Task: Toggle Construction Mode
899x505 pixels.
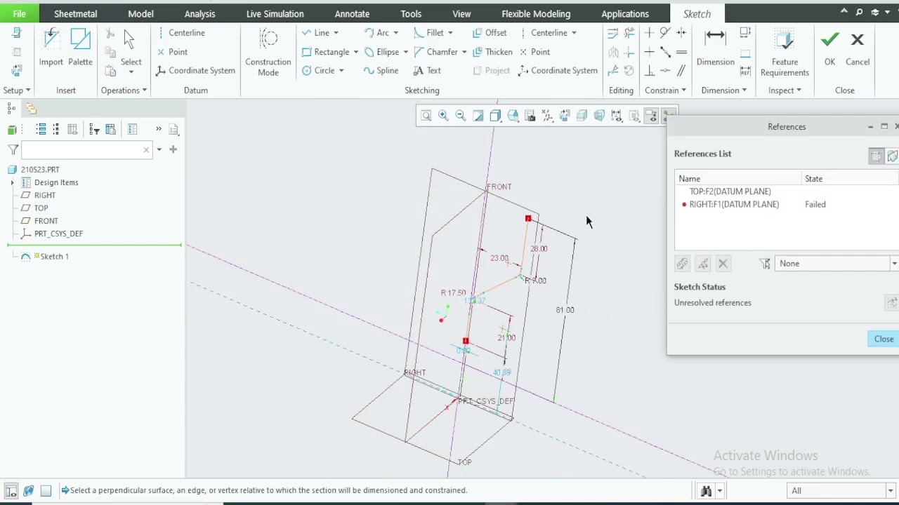Action: tap(268, 53)
